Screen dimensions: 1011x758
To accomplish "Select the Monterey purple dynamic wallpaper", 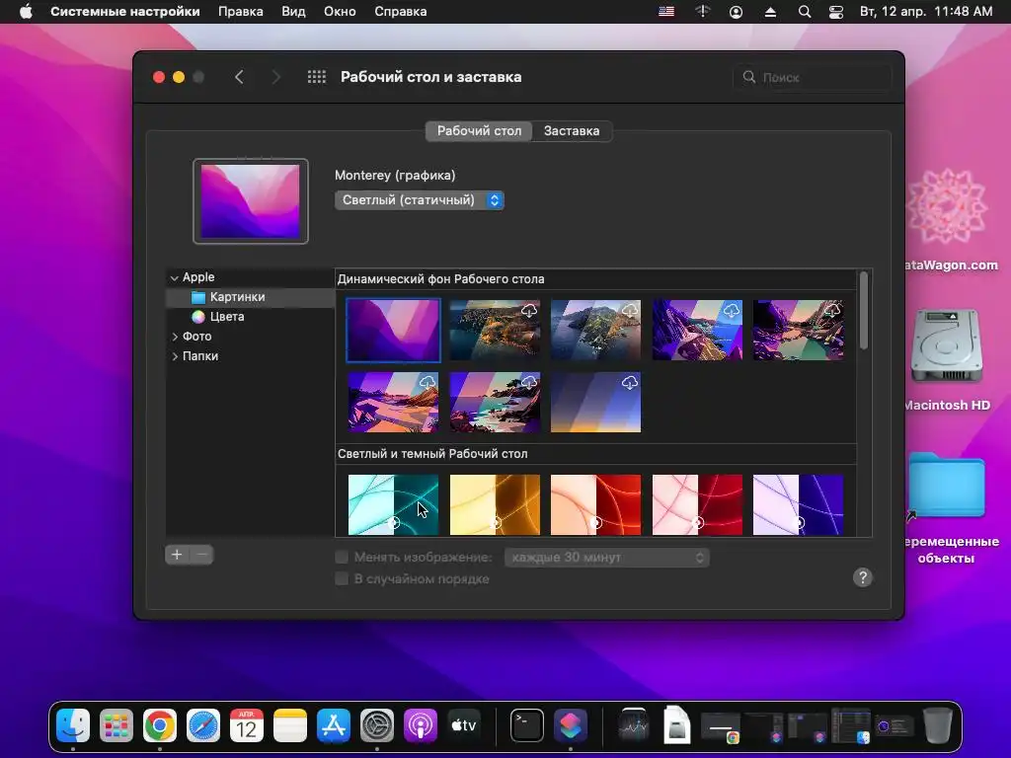I will click(393, 330).
